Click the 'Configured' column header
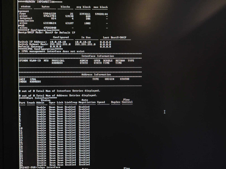 click(61, 37)
